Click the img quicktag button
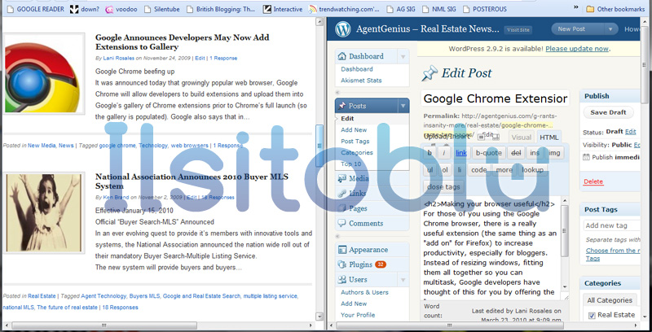Viewport: 652px width, 332px height. click(554, 153)
